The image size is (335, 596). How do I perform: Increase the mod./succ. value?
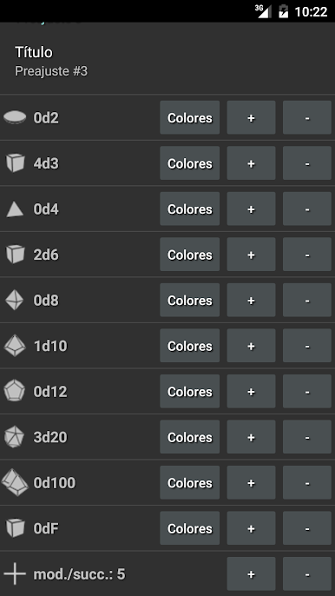[x=251, y=573]
